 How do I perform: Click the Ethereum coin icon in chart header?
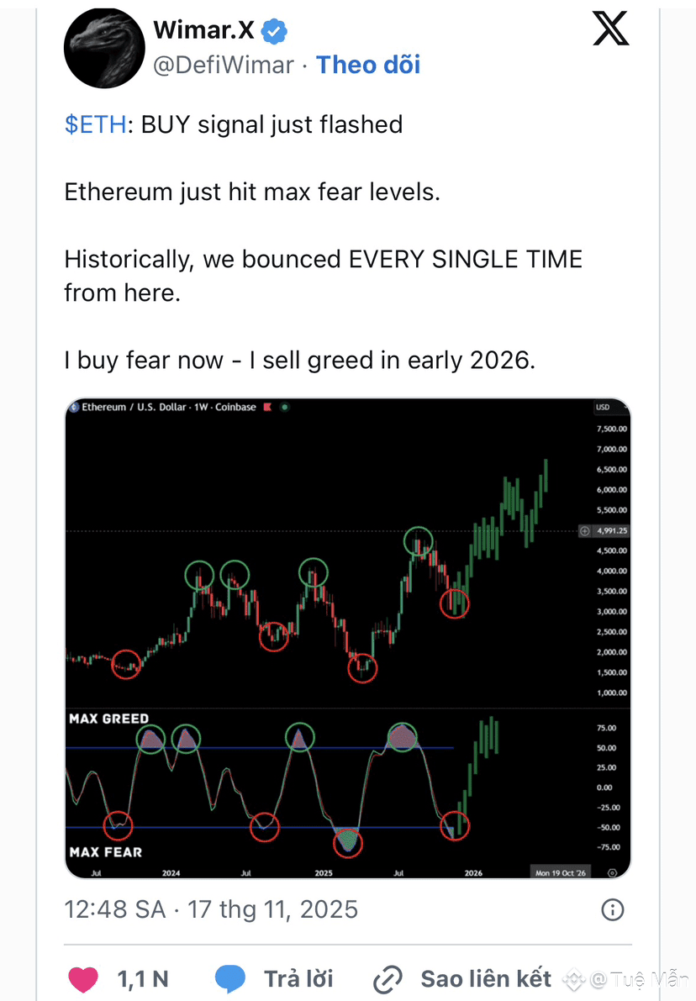73,407
